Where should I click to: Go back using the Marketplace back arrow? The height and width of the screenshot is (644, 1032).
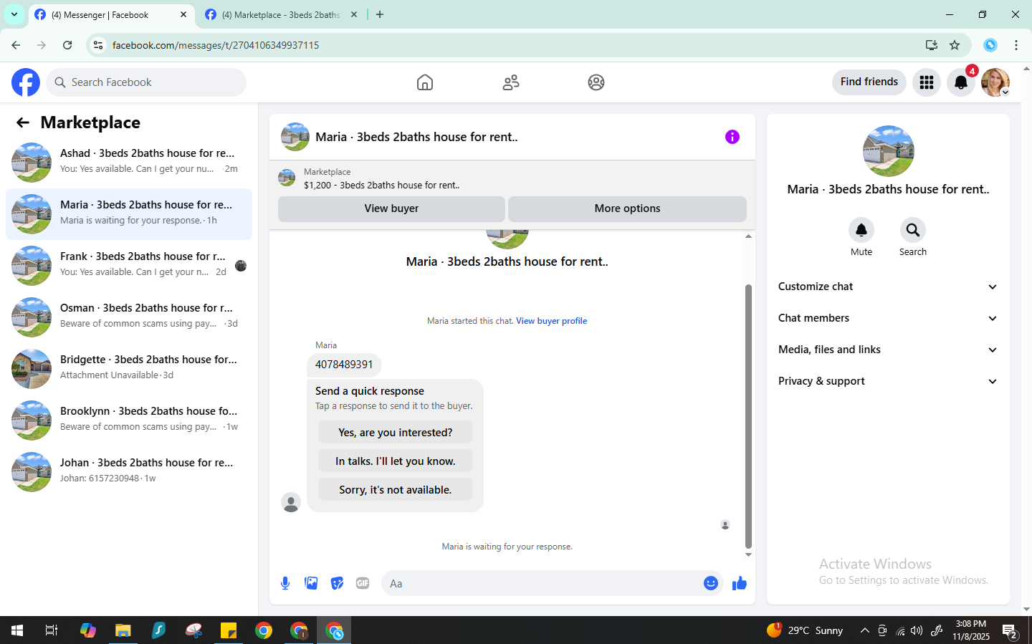tap(23, 122)
